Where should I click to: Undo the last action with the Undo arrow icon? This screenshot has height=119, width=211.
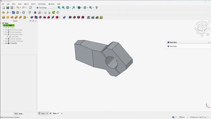(17, 8)
